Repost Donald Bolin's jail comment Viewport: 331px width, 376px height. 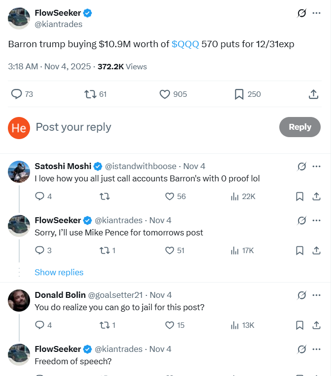pyautogui.click(x=103, y=325)
